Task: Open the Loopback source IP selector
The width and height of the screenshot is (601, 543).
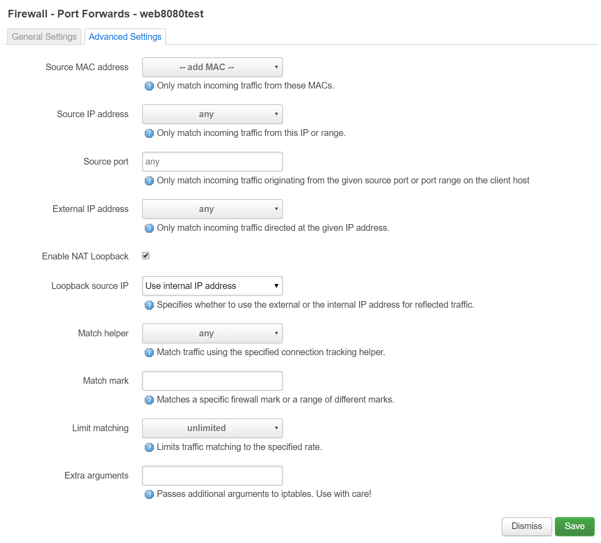Action: coord(212,286)
